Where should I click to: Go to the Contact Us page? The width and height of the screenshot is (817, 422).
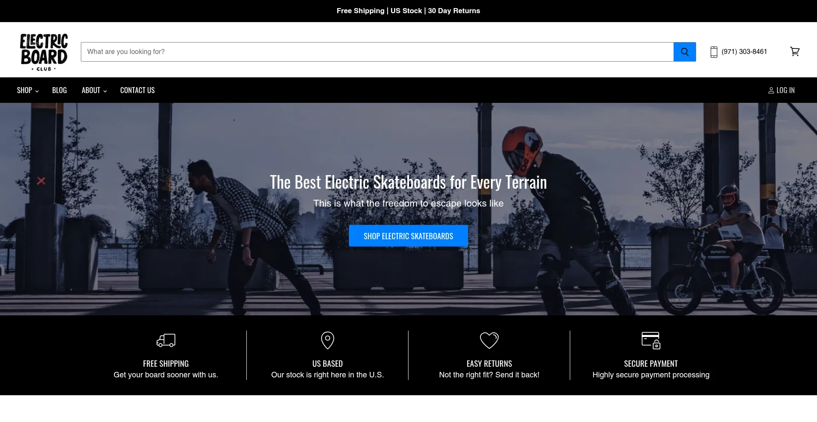click(x=137, y=90)
